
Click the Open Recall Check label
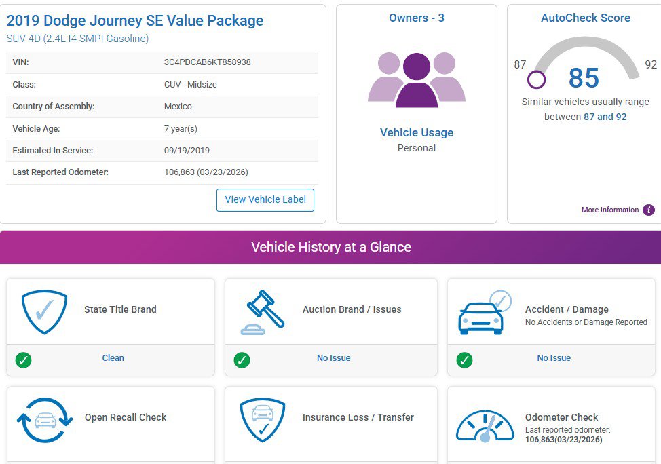click(126, 417)
